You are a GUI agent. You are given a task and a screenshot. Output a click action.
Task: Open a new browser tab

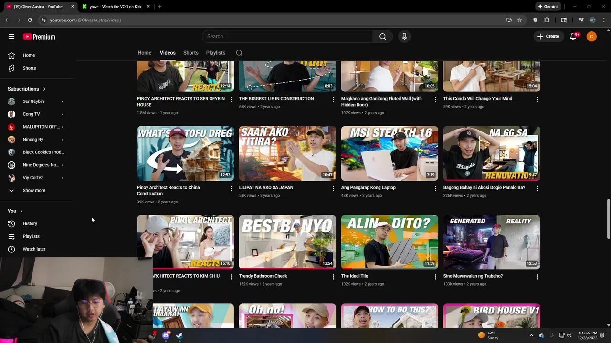[159, 7]
